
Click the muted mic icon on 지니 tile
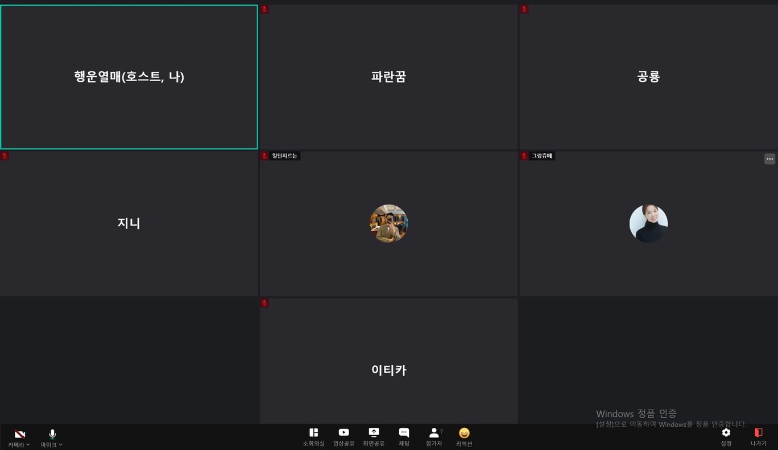click(x=5, y=156)
